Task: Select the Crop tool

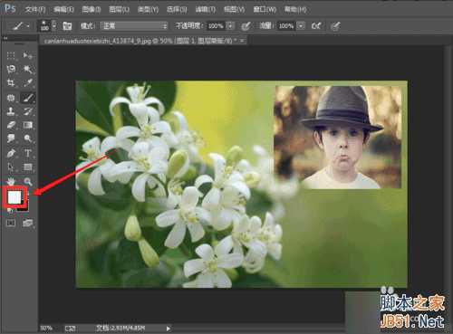Action: [11, 83]
